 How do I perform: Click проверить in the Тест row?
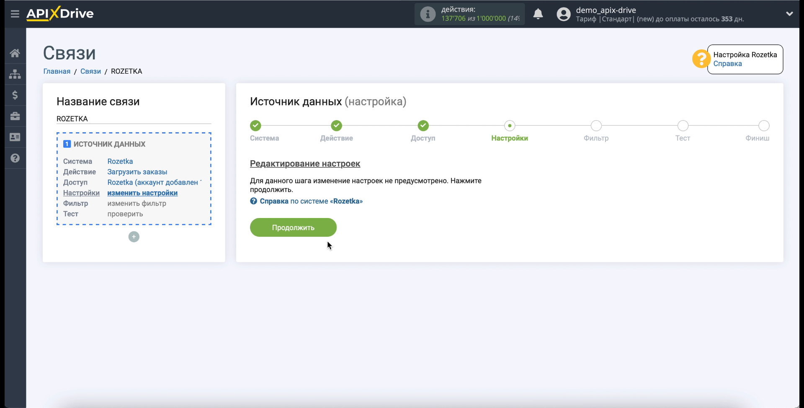[x=125, y=214]
